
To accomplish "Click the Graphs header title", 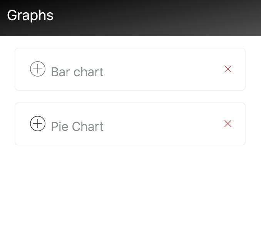I will click(x=30, y=15).
